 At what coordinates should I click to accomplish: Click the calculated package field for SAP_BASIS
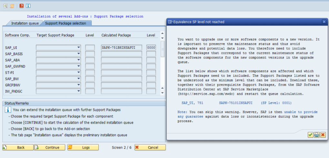(x=121, y=54)
